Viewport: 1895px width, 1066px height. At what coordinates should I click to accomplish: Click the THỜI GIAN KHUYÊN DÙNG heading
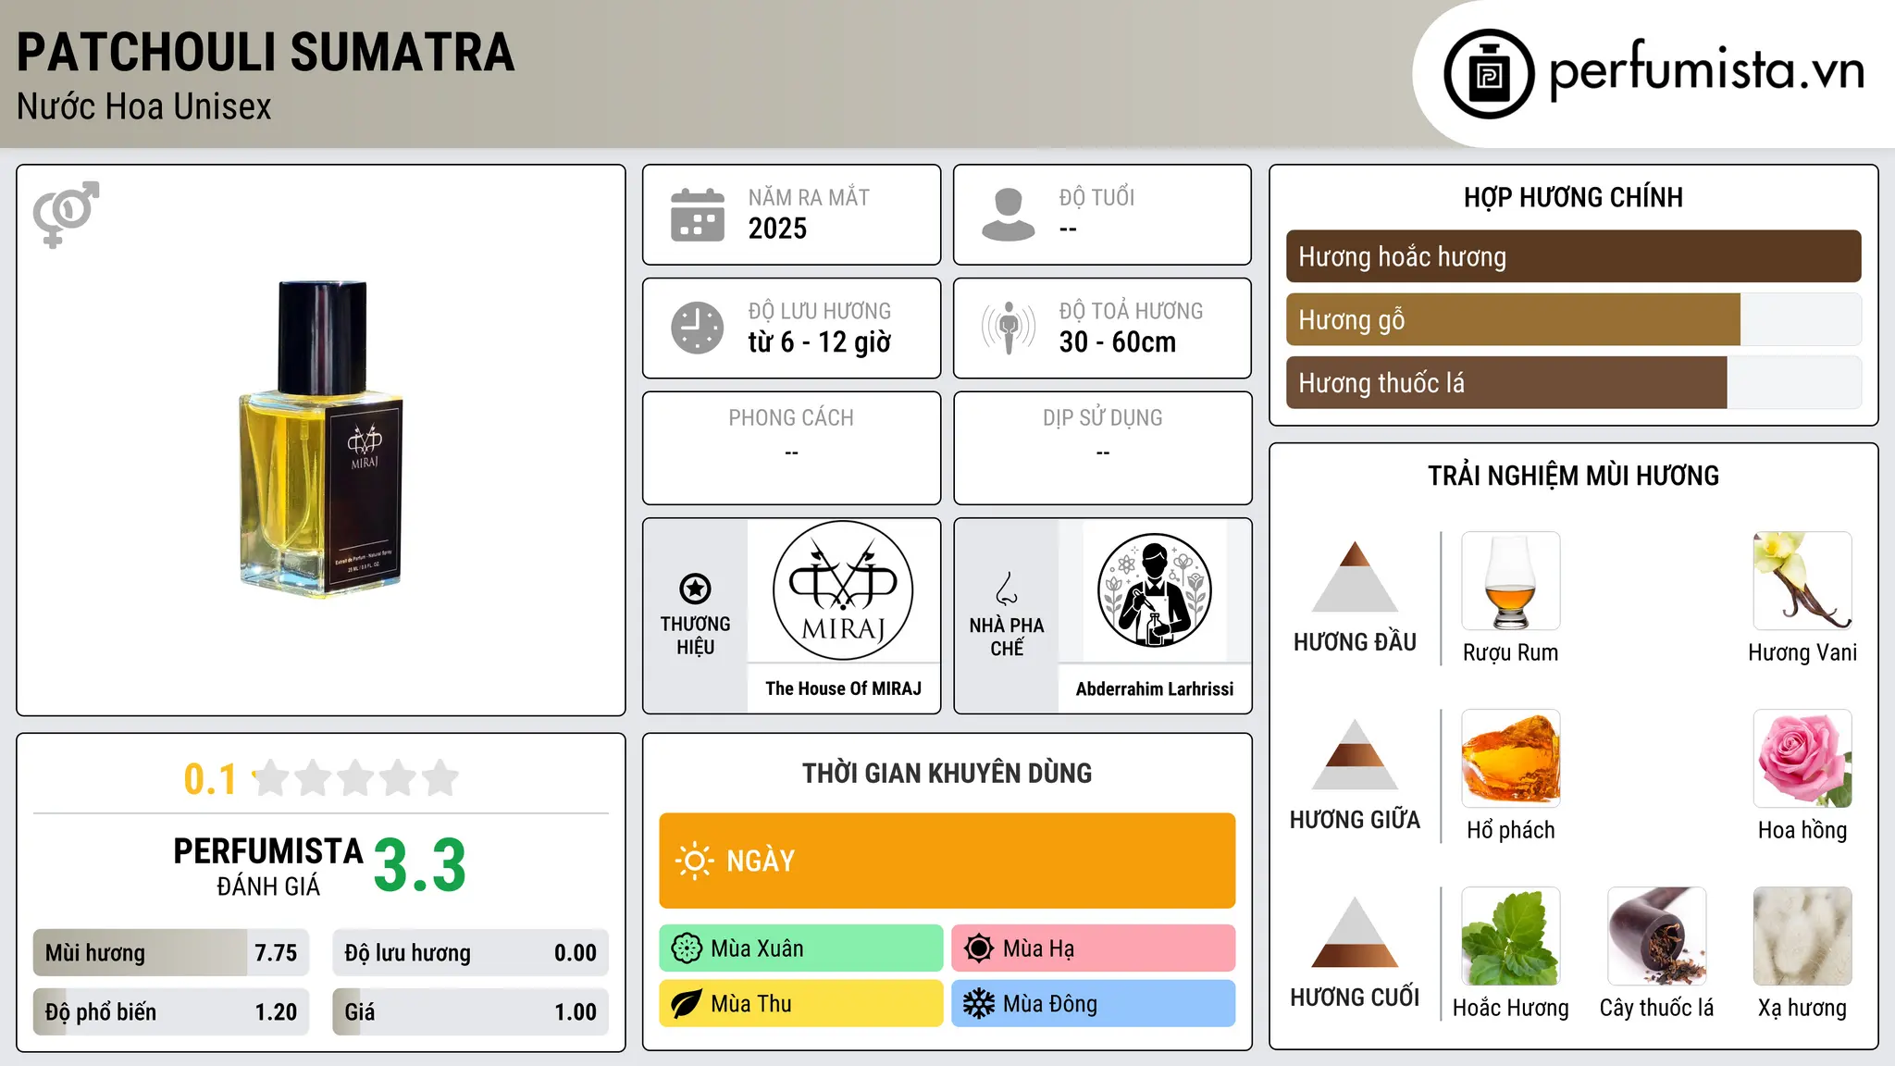pos(947,773)
